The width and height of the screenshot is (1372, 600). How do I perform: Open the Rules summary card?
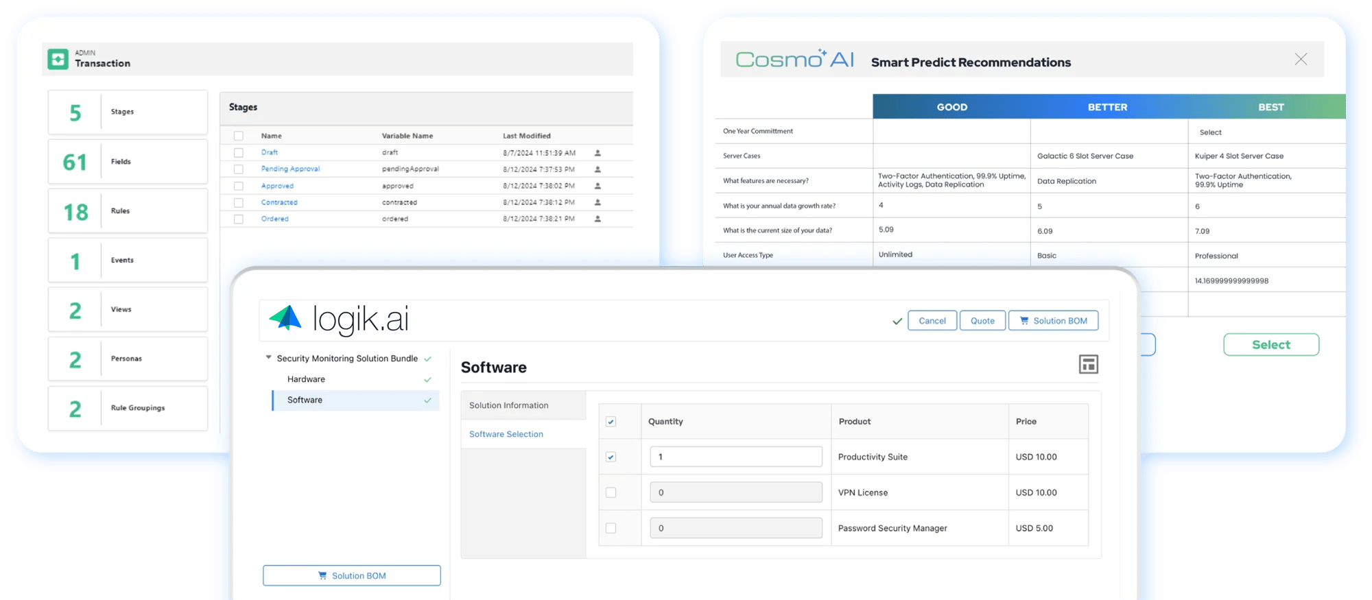pos(128,211)
